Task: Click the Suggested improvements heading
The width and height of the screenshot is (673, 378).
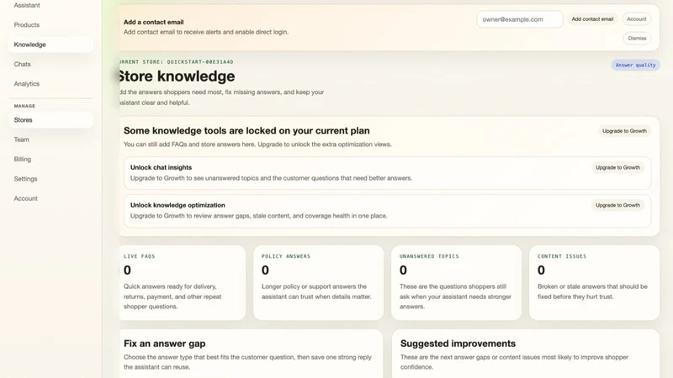Action: click(x=458, y=344)
